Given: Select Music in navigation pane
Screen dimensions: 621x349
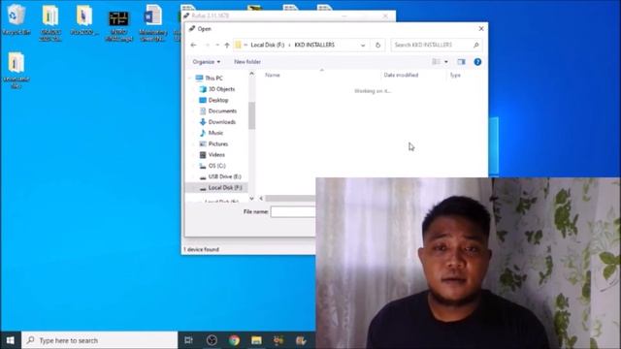Looking at the screenshot, I should (215, 133).
